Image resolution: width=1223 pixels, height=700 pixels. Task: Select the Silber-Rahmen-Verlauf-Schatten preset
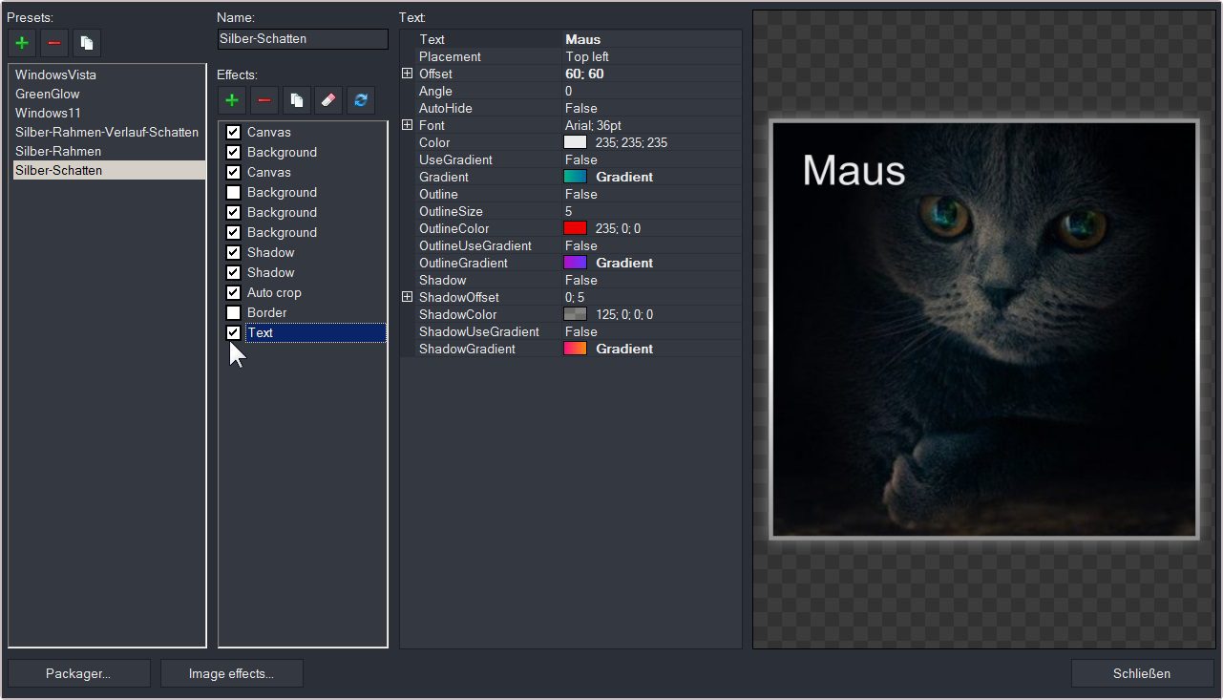coord(107,132)
